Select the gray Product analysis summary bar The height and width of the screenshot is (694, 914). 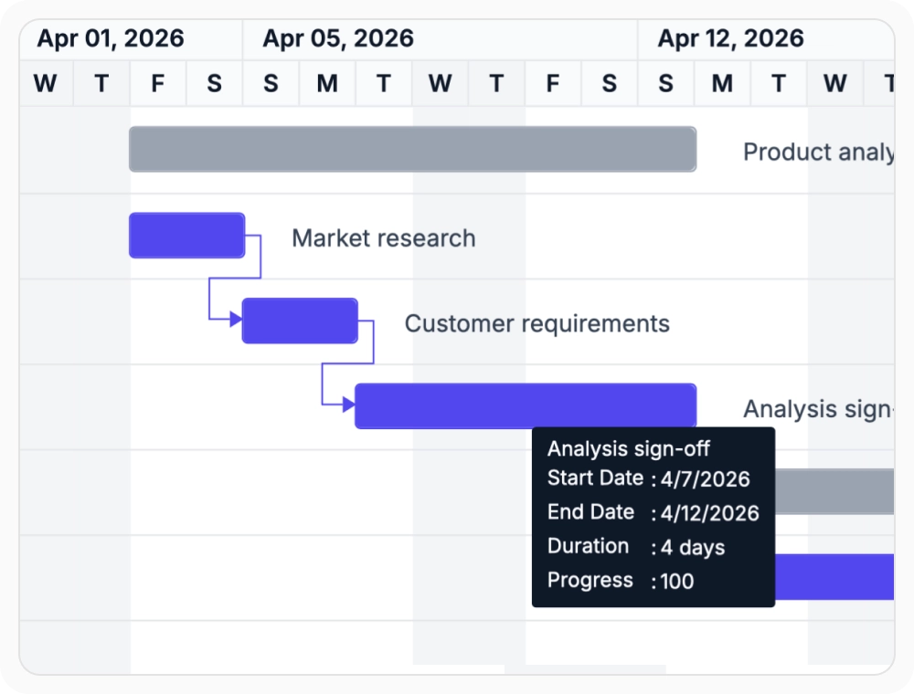[x=413, y=149]
